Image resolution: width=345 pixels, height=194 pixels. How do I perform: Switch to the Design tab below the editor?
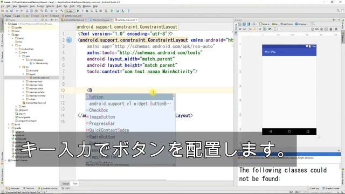[x=66, y=184]
